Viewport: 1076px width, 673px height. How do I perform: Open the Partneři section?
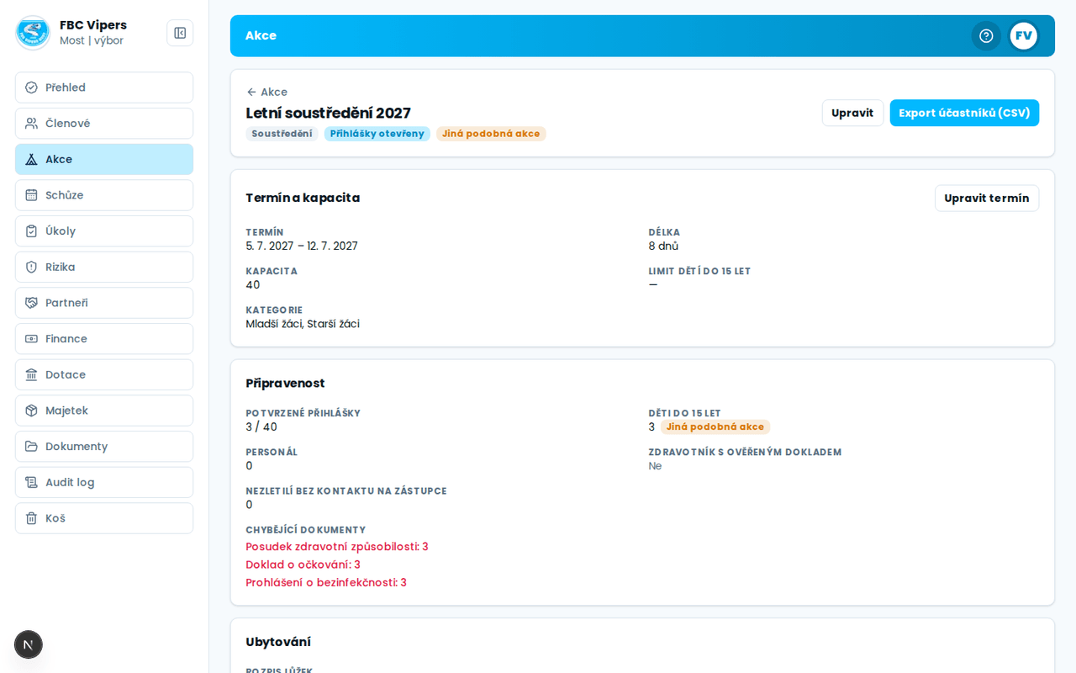(x=104, y=303)
